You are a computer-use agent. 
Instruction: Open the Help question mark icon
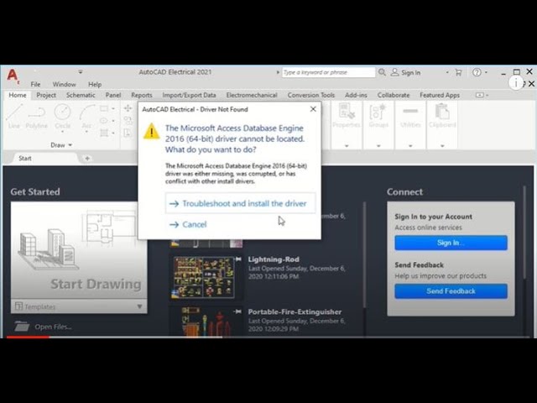click(x=477, y=72)
